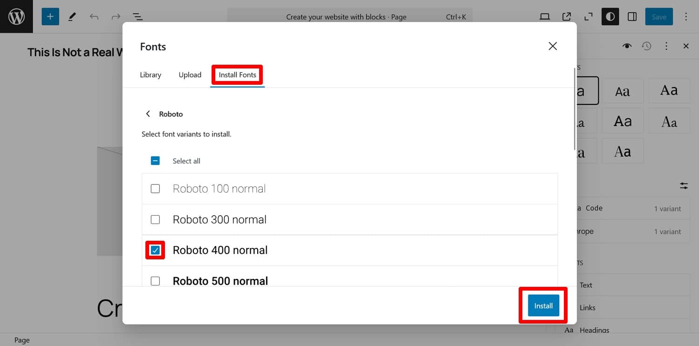Screen dimensions: 699x346
Task: Select the Roboto 400 normal label
Action: point(220,250)
